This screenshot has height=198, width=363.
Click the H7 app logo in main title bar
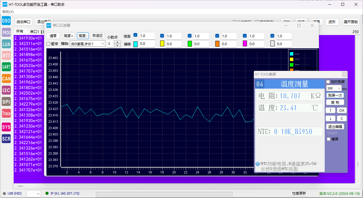click(5, 4)
